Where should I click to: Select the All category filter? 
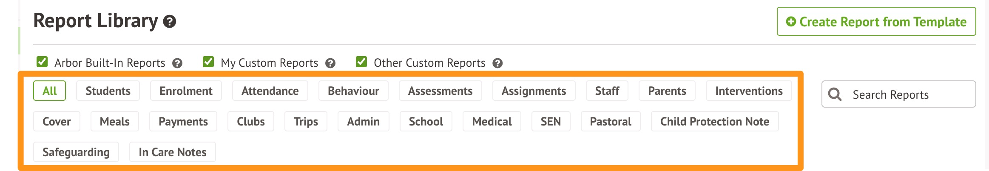49,91
